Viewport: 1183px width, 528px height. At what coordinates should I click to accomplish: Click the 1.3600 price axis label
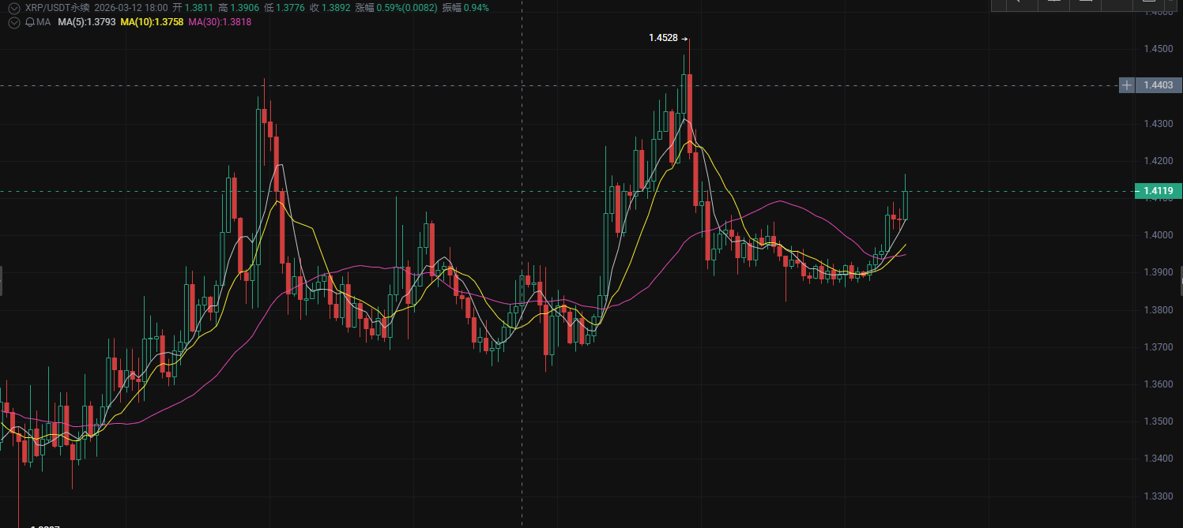(1158, 384)
